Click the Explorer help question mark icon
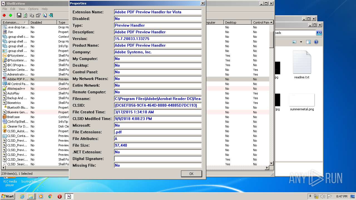 316,42
